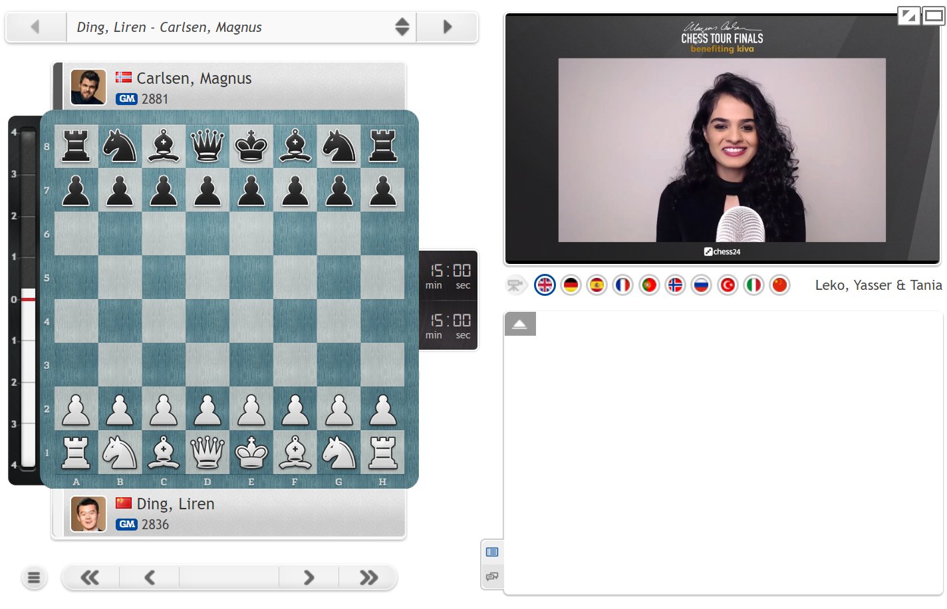Image resolution: width=947 pixels, height=609 pixels.
Task: Click the white queen on d1
Action: [x=207, y=452]
